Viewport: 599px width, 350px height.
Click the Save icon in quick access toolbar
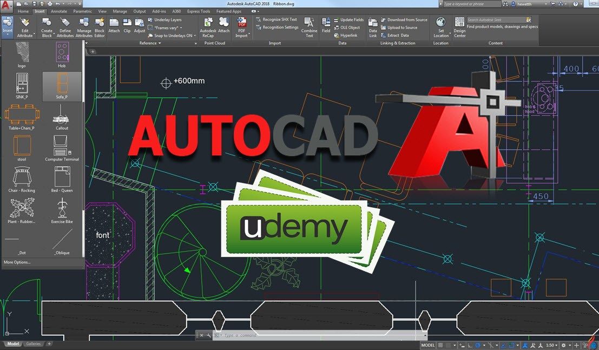coord(36,4)
